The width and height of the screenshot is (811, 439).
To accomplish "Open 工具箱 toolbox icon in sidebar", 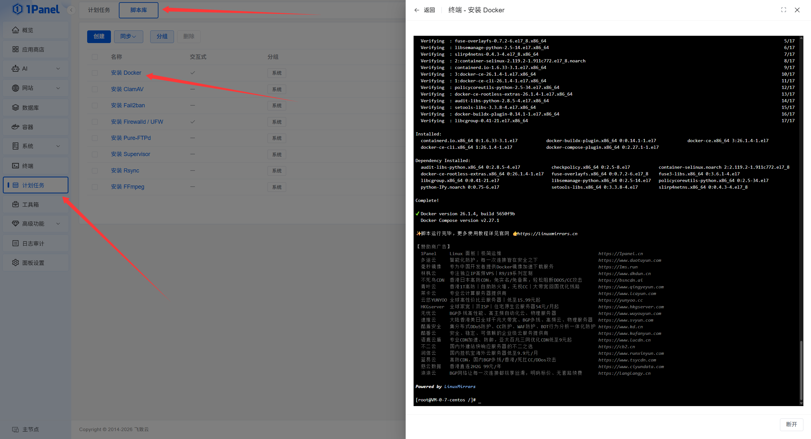I will coord(15,204).
